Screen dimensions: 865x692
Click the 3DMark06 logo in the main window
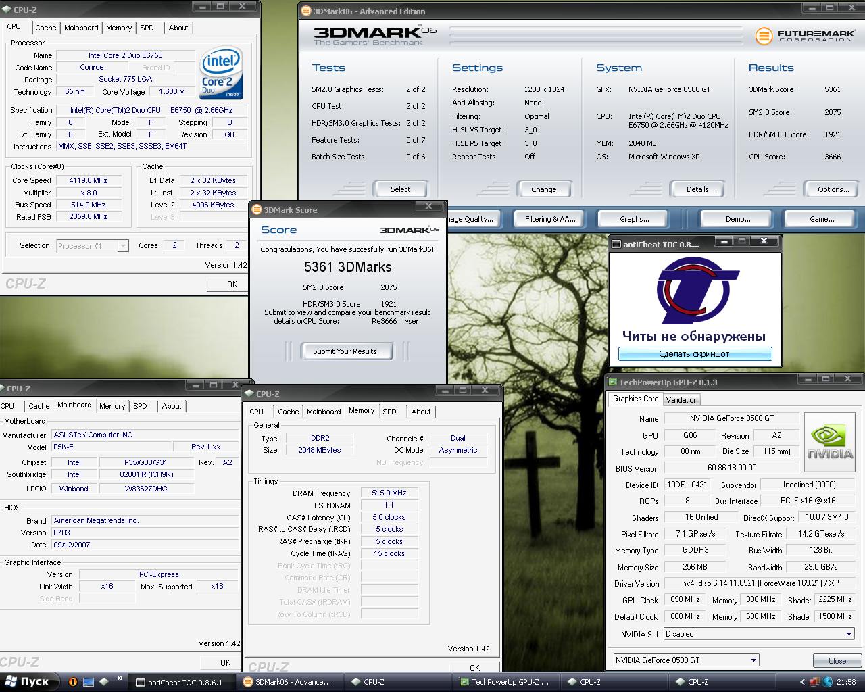tap(374, 36)
